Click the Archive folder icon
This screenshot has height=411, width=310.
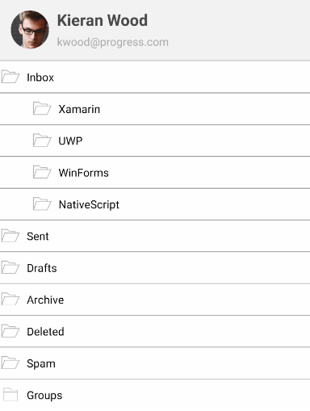click(10, 299)
